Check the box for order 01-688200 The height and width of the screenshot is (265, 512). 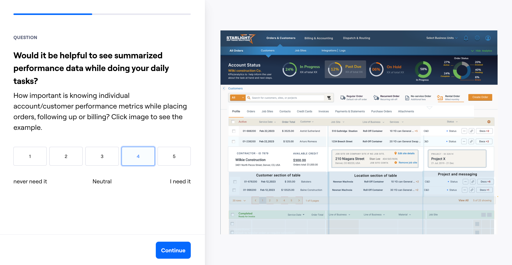click(x=234, y=131)
